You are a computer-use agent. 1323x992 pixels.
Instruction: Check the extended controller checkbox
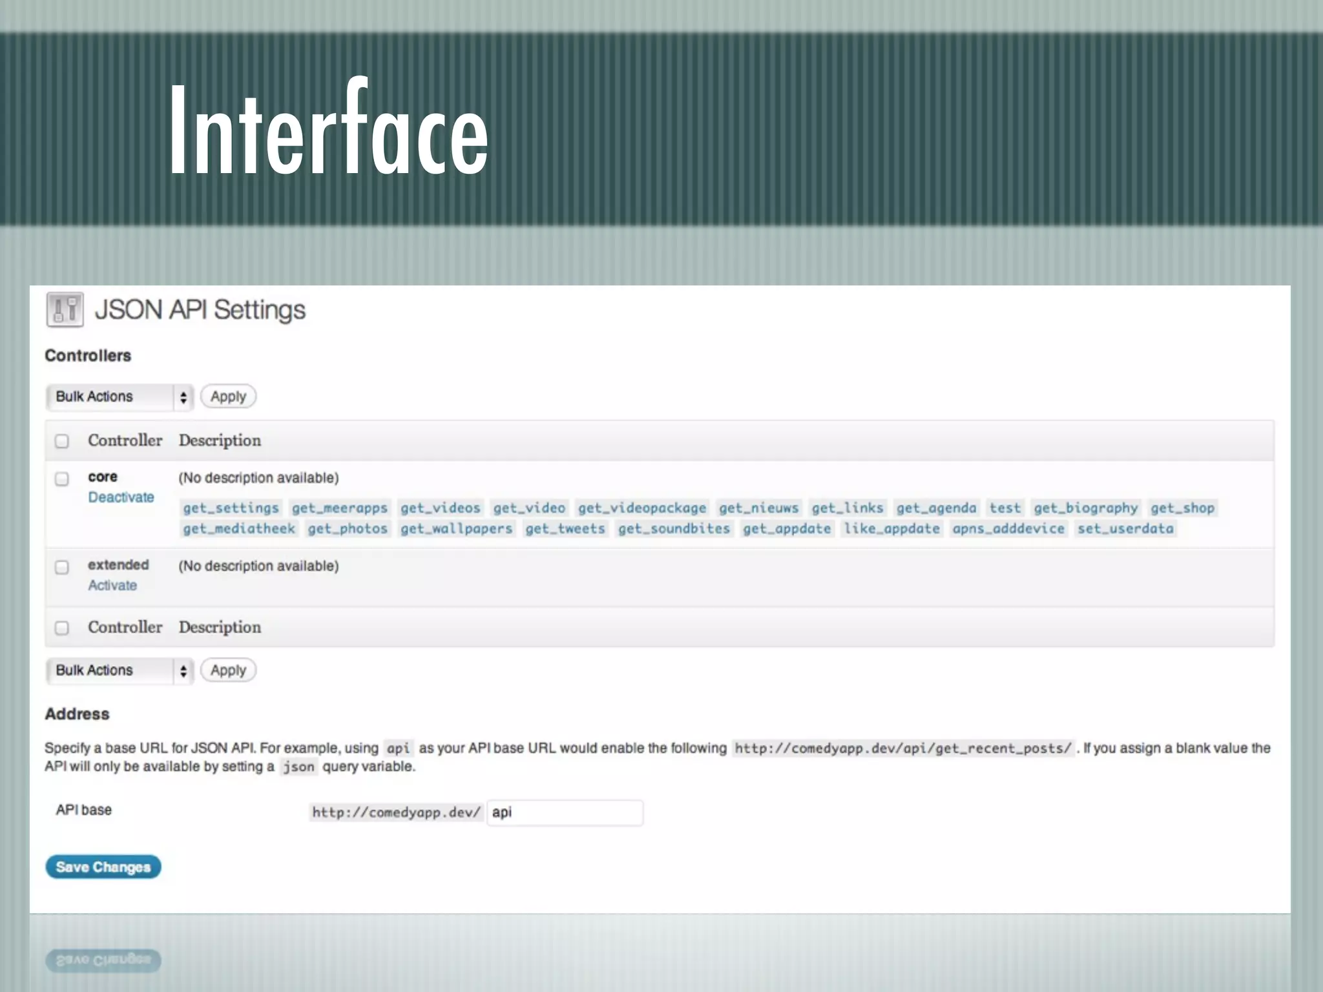(62, 567)
